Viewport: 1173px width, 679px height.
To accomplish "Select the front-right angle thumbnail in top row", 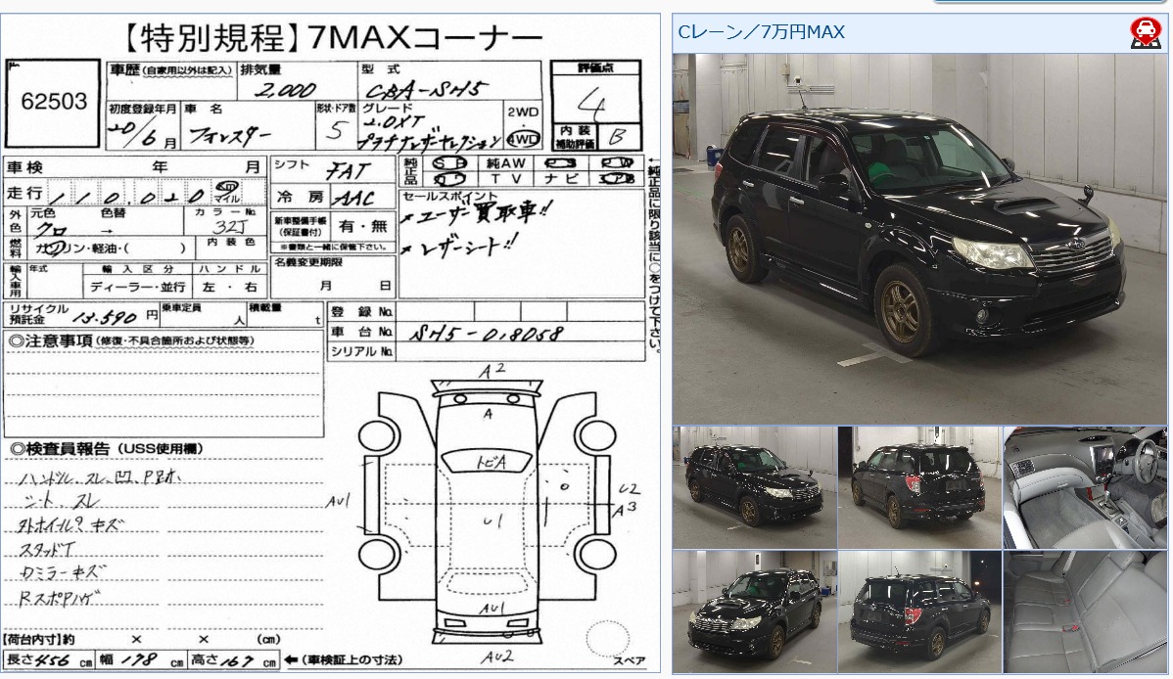I will point(754,486).
